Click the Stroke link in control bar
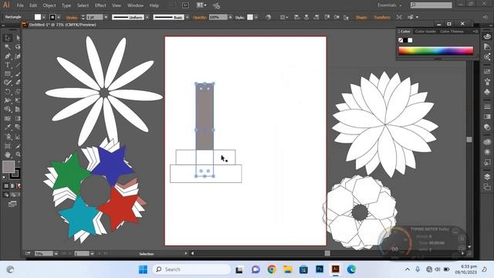This screenshot has height=278, width=494. 72,17
